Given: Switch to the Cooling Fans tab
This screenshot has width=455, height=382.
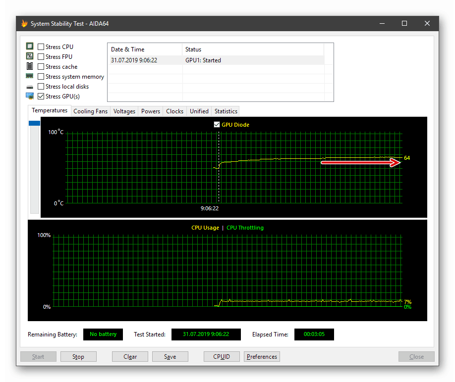Looking at the screenshot, I should click(x=90, y=111).
